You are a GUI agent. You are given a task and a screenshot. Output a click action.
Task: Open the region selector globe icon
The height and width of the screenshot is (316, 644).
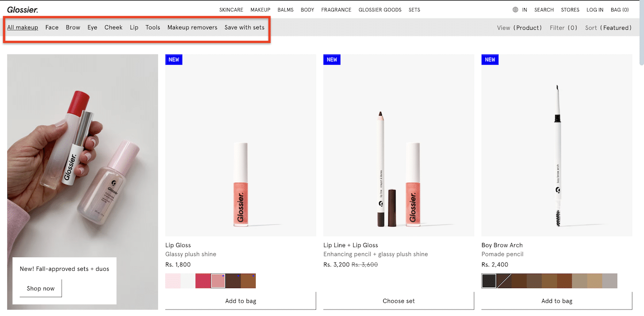[514, 9]
